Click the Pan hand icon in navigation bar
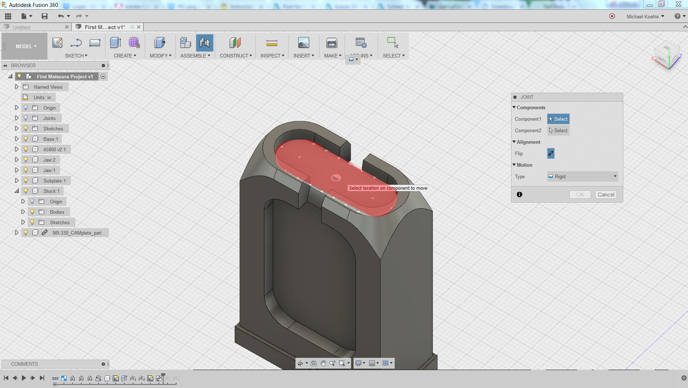This screenshot has width=688, height=388. pyautogui.click(x=323, y=363)
